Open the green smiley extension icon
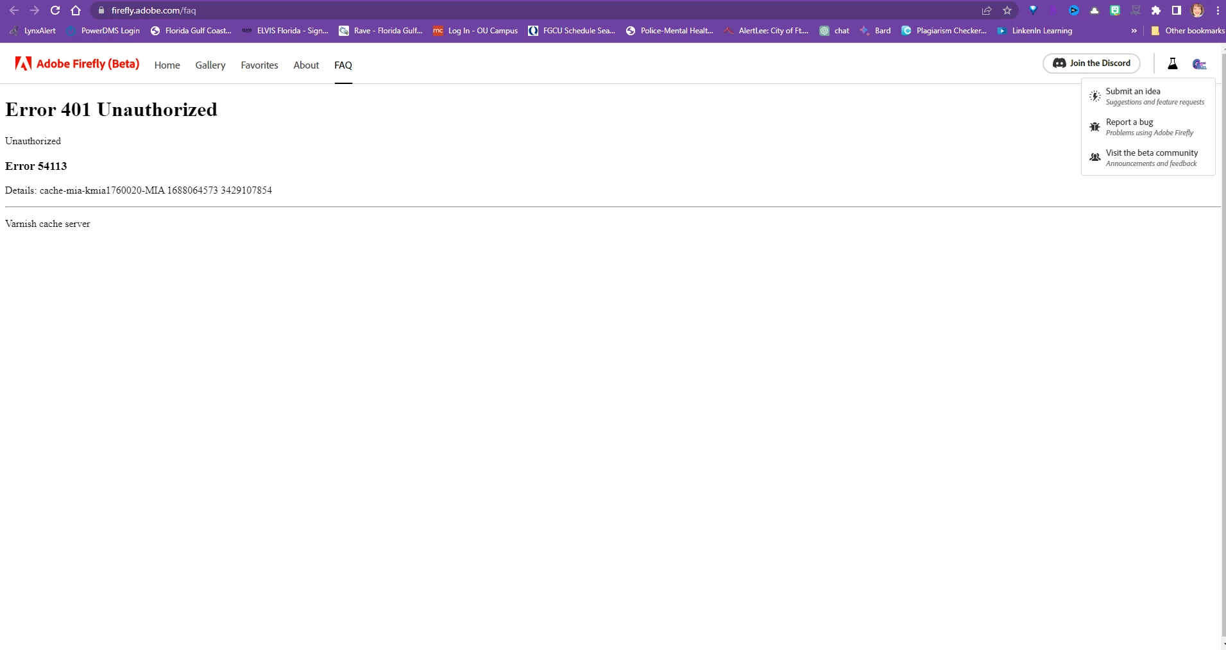The height and width of the screenshot is (650, 1226). point(1115,10)
